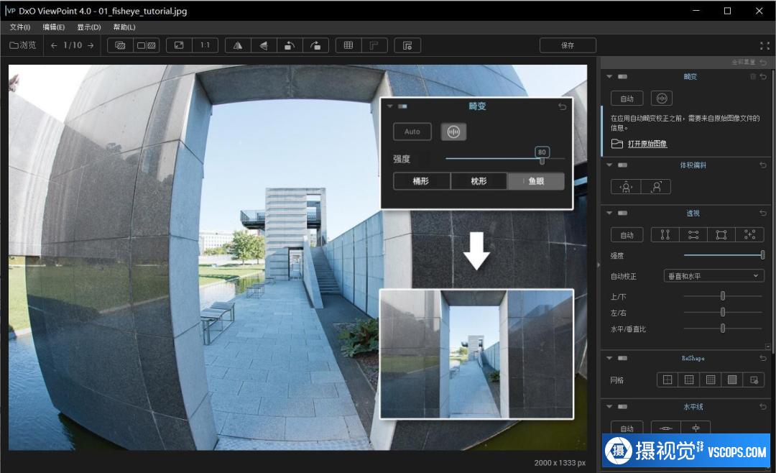The width and height of the screenshot is (776, 473).
Task: Toggle the 体积偏斜 correction switch
Action: click(x=622, y=165)
